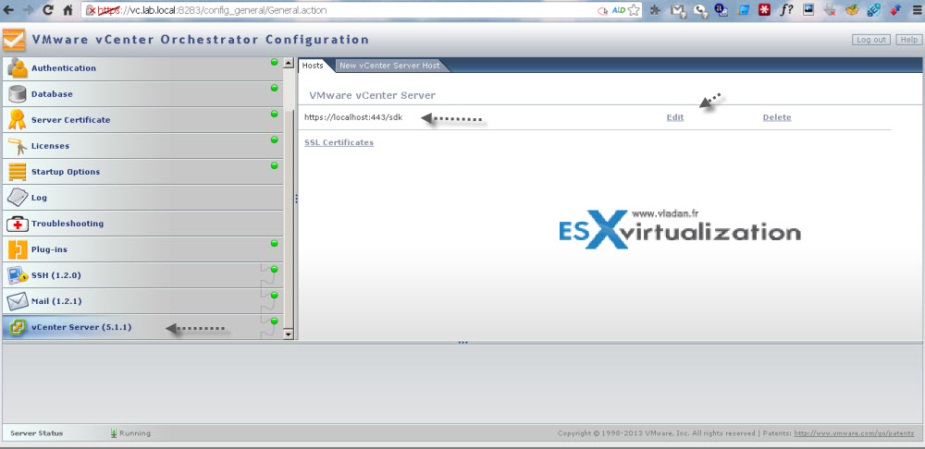Click the Edit link for localhost host
This screenshot has width=925, height=449.
pyautogui.click(x=675, y=117)
